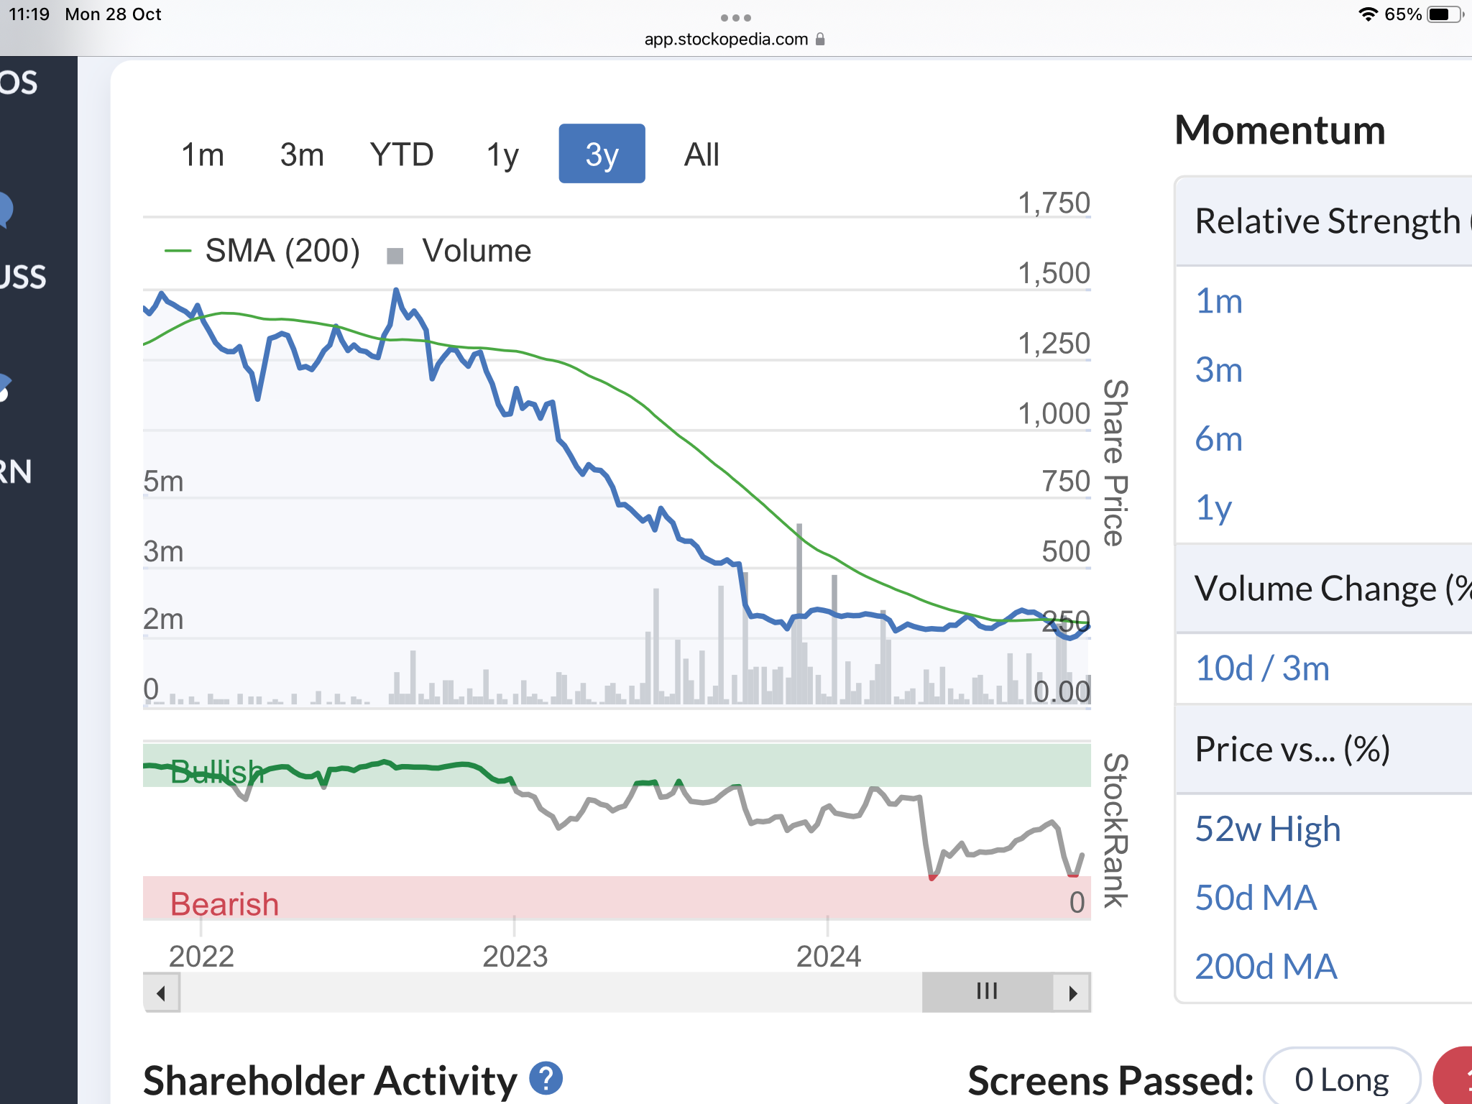The image size is (1472, 1104).
Task: Open the 10d / 3m volume change link
Action: [1262, 668]
